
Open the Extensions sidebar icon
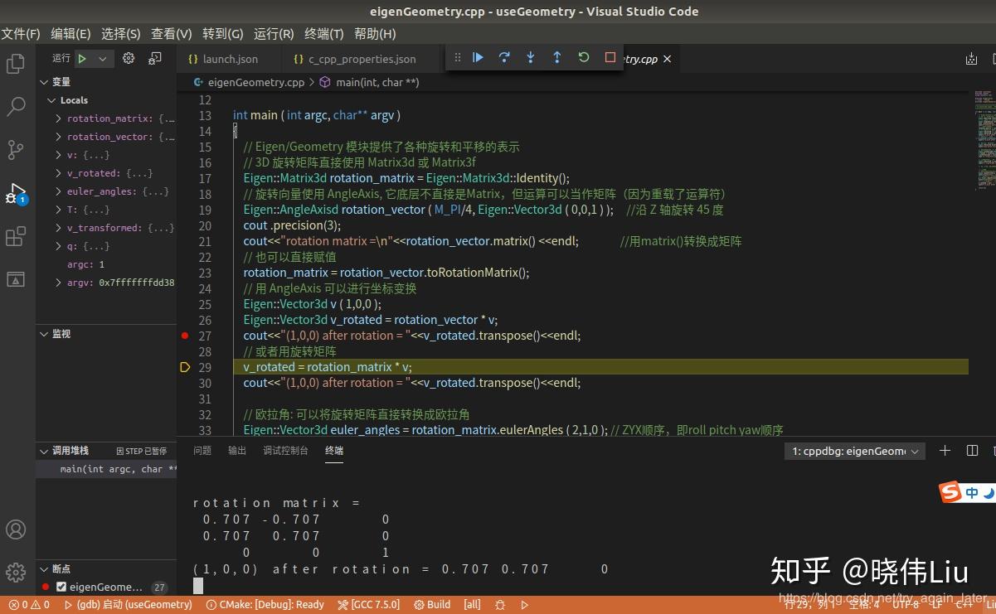[x=17, y=236]
